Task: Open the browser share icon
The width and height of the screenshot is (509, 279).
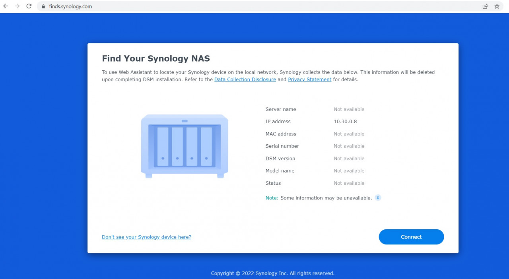Action: click(x=485, y=6)
